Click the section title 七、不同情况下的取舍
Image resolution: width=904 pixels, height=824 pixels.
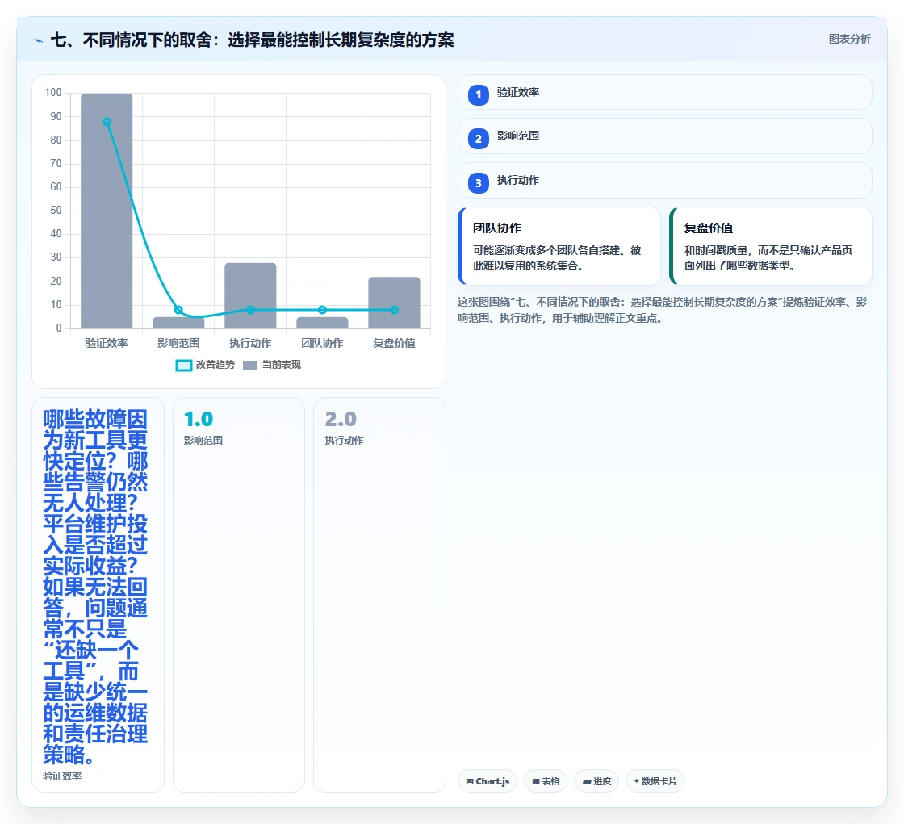click(253, 40)
